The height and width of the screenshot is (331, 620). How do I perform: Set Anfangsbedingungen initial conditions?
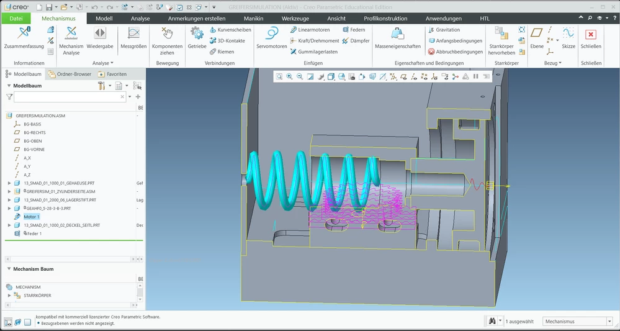click(x=455, y=41)
